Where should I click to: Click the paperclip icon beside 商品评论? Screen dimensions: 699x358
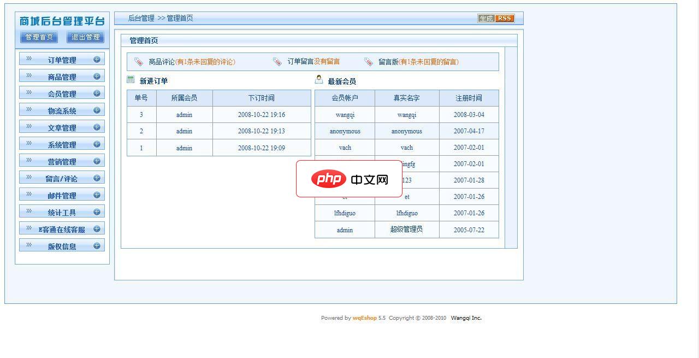(139, 61)
